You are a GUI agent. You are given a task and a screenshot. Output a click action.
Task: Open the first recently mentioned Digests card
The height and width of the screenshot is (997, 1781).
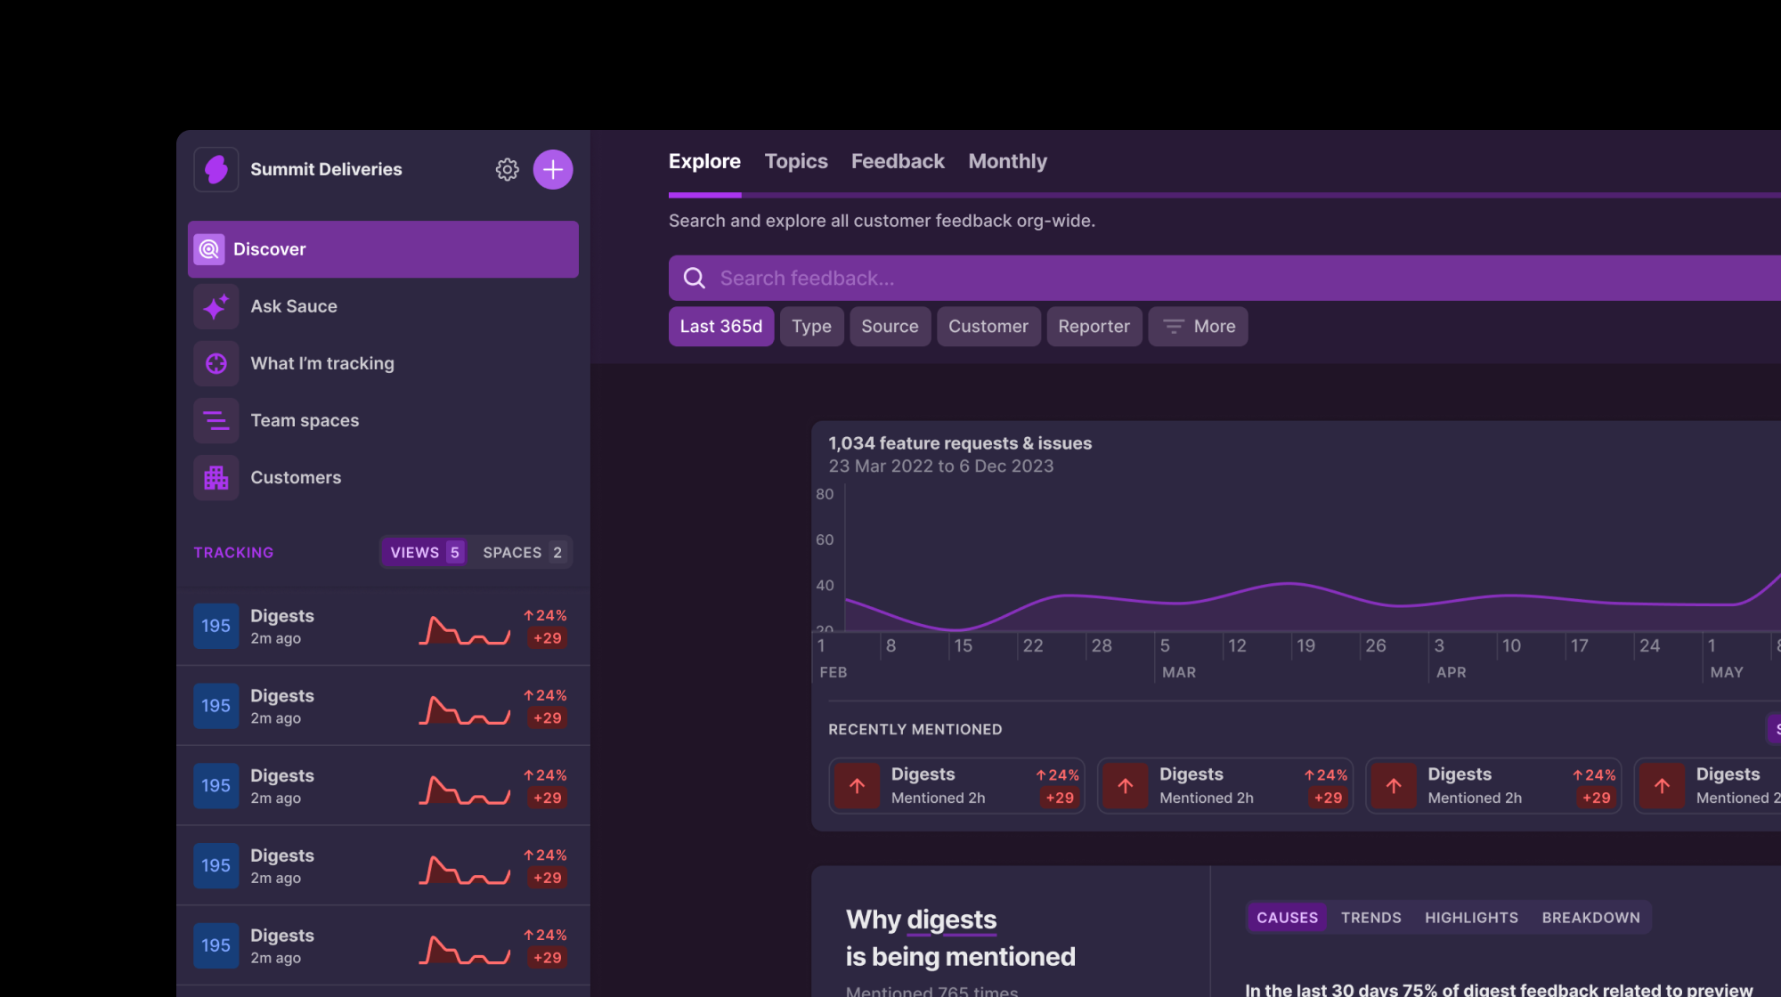(x=956, y=785)
